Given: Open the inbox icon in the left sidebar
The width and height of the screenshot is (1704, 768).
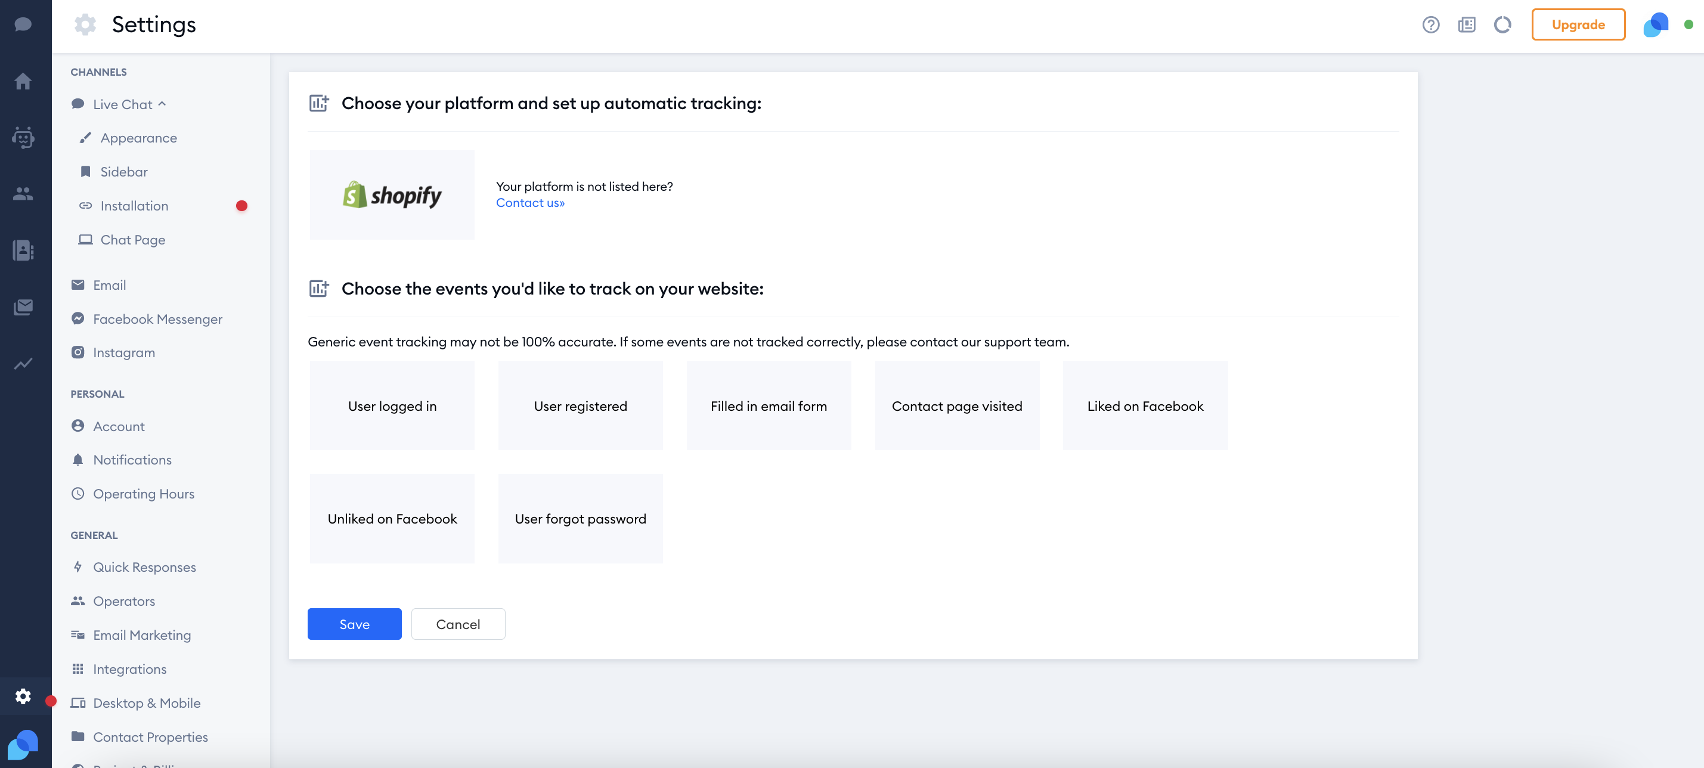Looking at the screenshot, I should [x=23, y=306].
